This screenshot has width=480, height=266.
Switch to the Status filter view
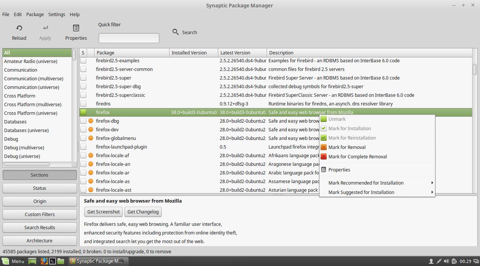pos(39,188)
